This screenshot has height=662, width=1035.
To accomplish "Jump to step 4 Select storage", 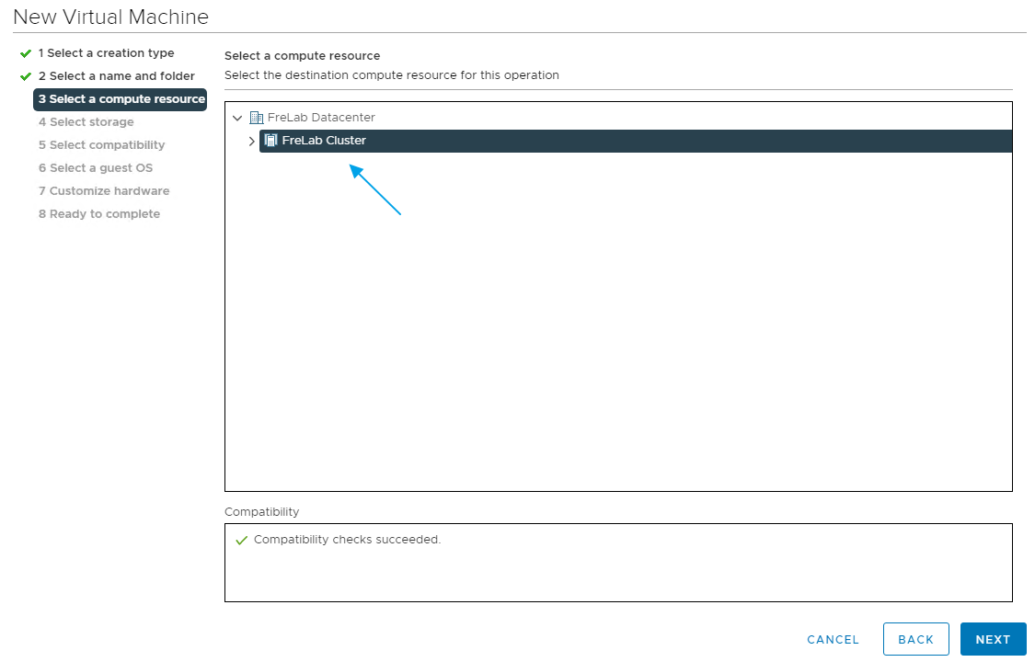I will pyautogui.click(x=86, y=122).
